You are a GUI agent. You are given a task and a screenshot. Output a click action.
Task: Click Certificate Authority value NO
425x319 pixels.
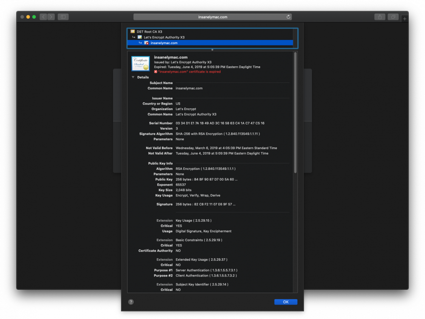[178, 251]
